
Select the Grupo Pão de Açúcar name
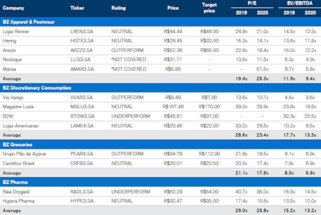coord(25,154)
